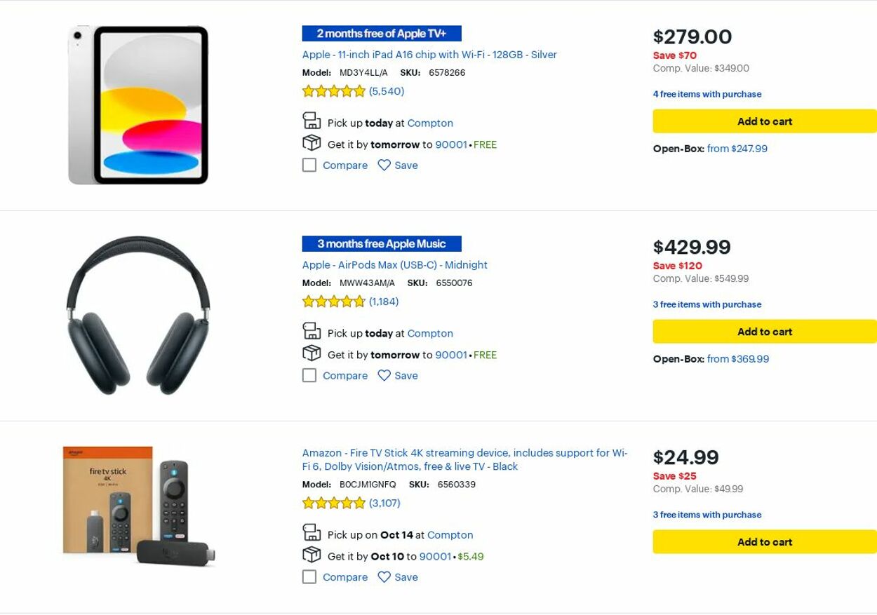Image resolution: width=877 pixels, height=615 pixels.
Task: Add Fire TV Stick 4K to cart
Action: click(764, 542)
